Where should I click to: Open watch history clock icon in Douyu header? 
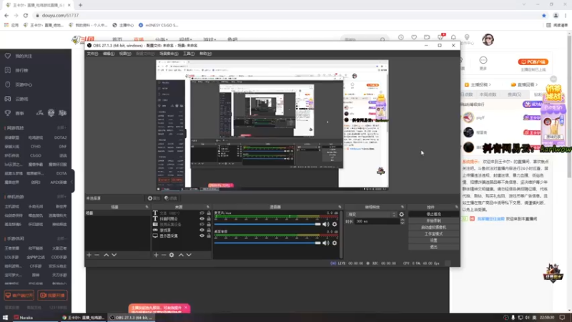coord(401,37)
